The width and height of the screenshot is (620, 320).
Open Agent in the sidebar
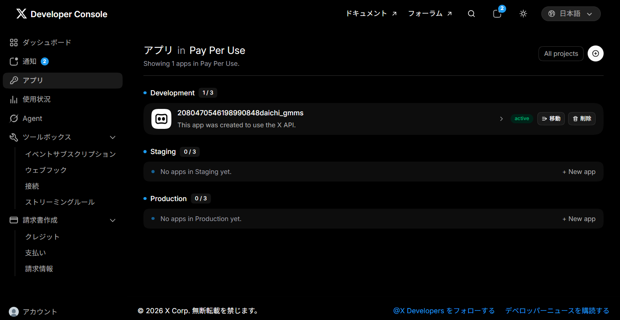coord(32,119)
